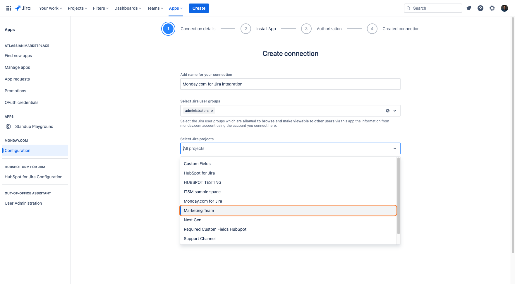Open the settings gear icon
Image resolution: width=515 pixels, height=284 pixels.
point(492,8)
